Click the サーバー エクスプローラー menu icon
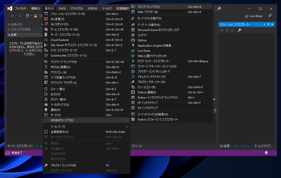281x178 pixels. pyautogui.click(x=46, y=35)
